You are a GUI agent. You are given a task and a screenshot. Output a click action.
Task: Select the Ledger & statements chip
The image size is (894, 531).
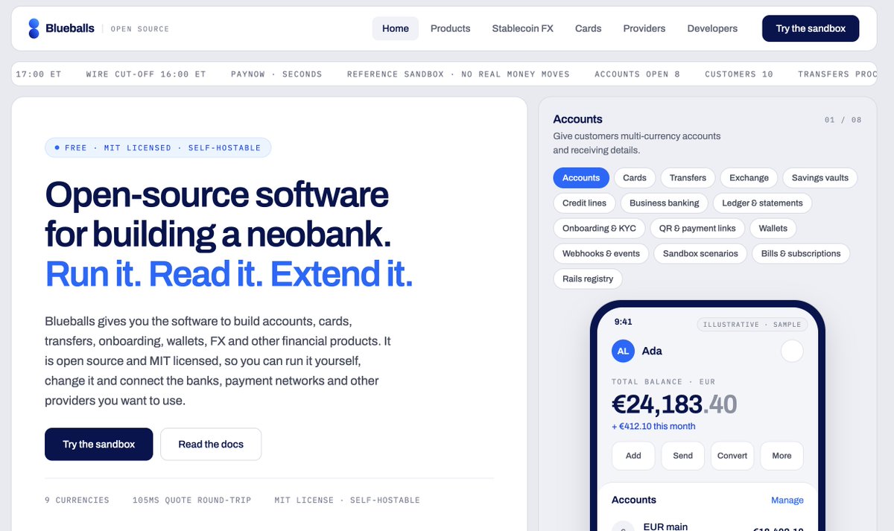click(762, 203)
